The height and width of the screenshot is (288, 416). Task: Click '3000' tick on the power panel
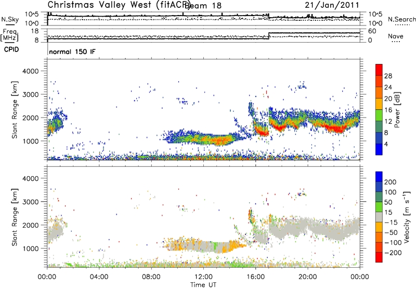pos(30,95)
